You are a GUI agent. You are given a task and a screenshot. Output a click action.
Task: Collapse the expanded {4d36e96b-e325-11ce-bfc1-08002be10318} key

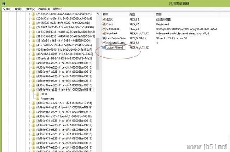click(30, 90)
